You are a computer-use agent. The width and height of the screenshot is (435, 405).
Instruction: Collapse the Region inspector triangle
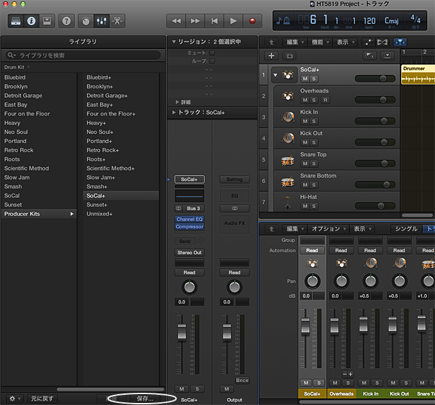tap(174, 42)
